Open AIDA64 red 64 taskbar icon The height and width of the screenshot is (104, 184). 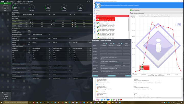click(109, 102)
